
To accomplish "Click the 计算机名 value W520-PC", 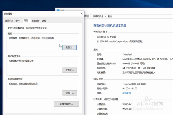I will pyautogui.click(x=127, y=104).
